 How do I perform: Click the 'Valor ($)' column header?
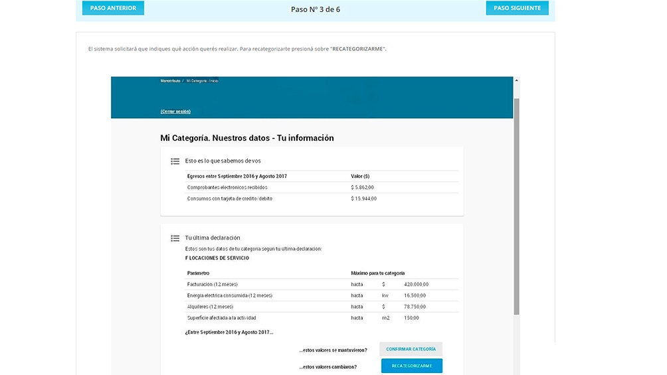click(360, 176)
